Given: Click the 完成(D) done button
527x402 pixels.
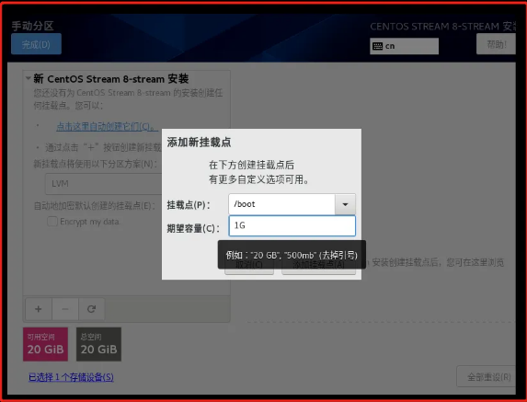Looking at the screenshot, I should [x=36, y=44].
